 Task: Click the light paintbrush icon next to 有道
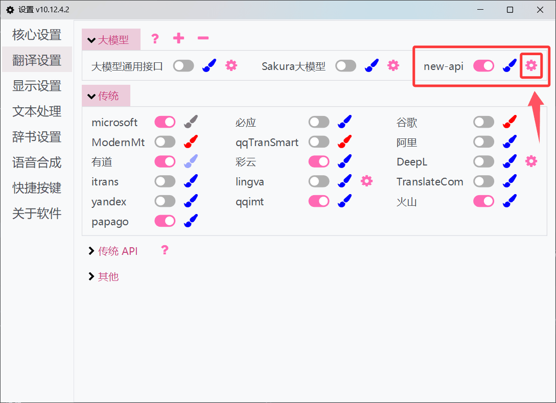(190, 161)
